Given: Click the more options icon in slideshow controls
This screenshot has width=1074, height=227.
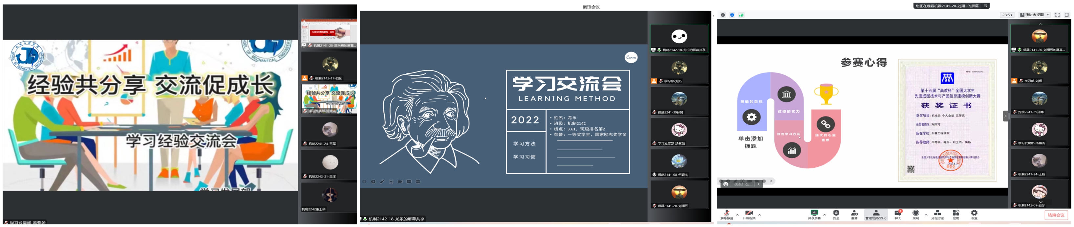Looking at the screenshot, I should [418, 182].
